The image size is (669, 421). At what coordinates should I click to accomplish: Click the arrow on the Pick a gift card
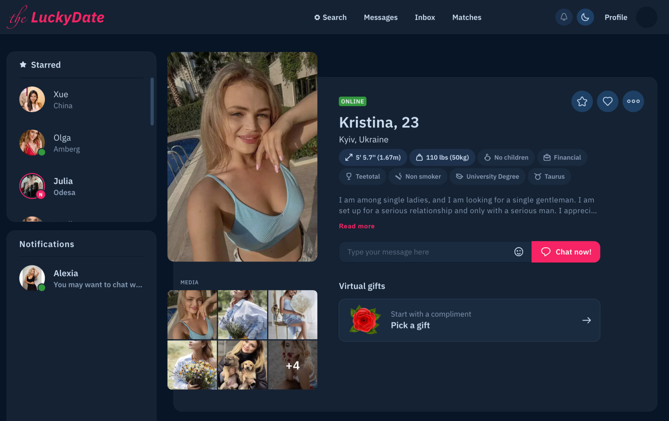(587, 320)
